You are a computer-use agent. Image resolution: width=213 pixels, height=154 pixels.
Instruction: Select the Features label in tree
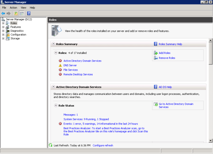coord(16,27)
